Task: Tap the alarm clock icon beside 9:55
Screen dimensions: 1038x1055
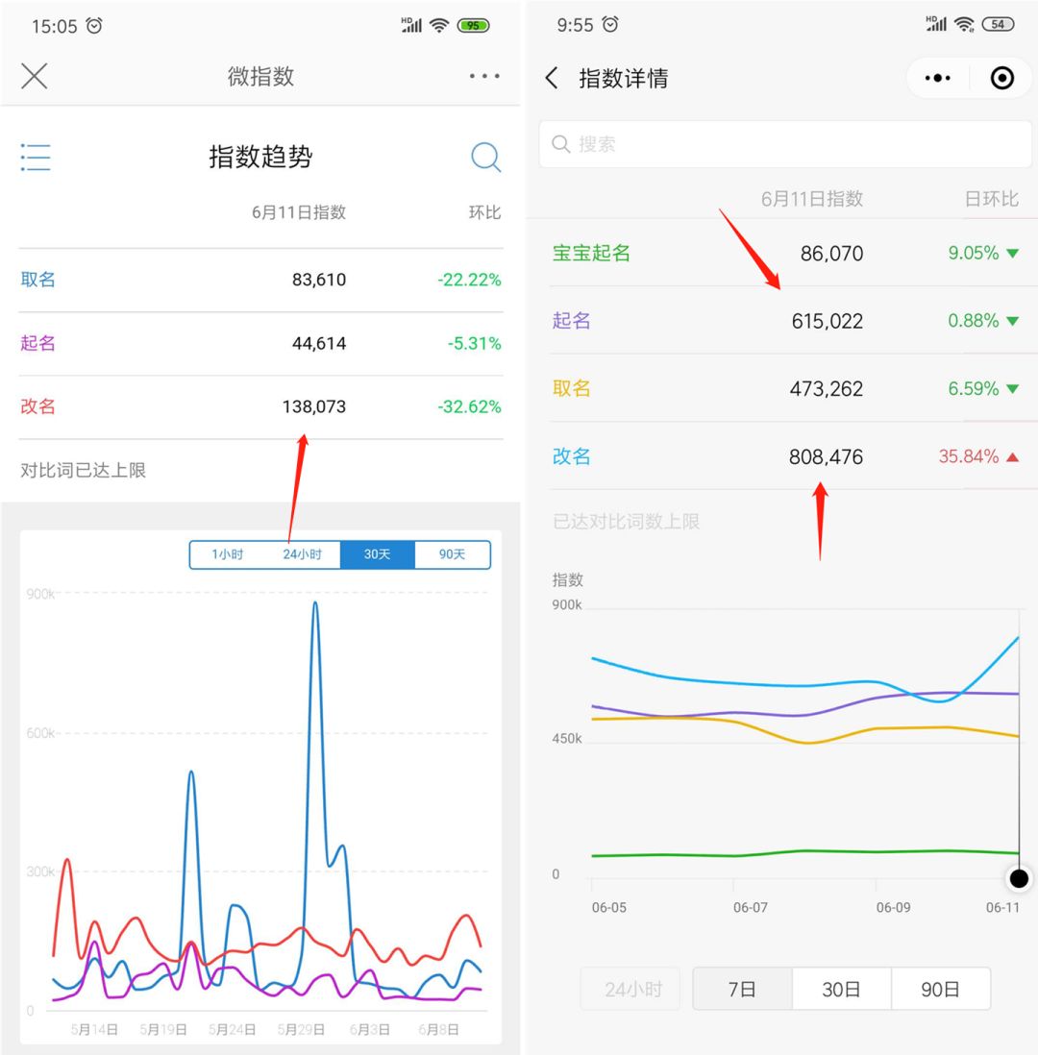Action: pos(610,24)
